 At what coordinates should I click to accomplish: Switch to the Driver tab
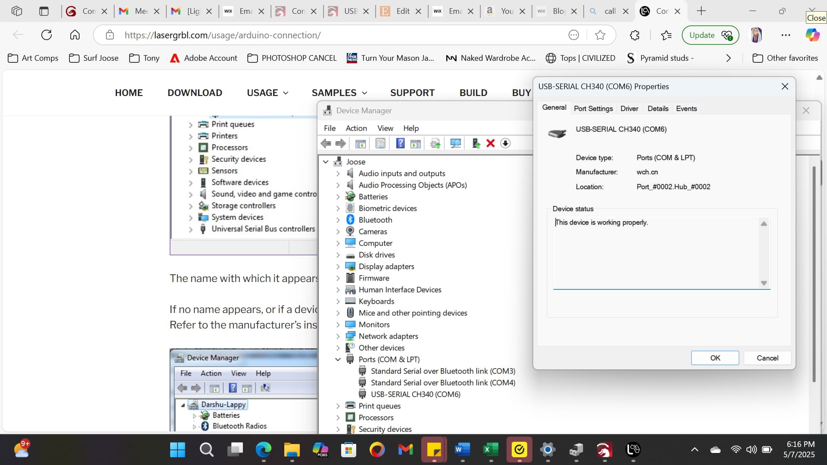(x=629, y=108)
